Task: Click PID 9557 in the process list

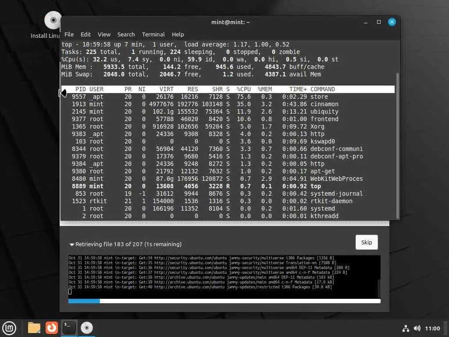Action: coord(79,97)
